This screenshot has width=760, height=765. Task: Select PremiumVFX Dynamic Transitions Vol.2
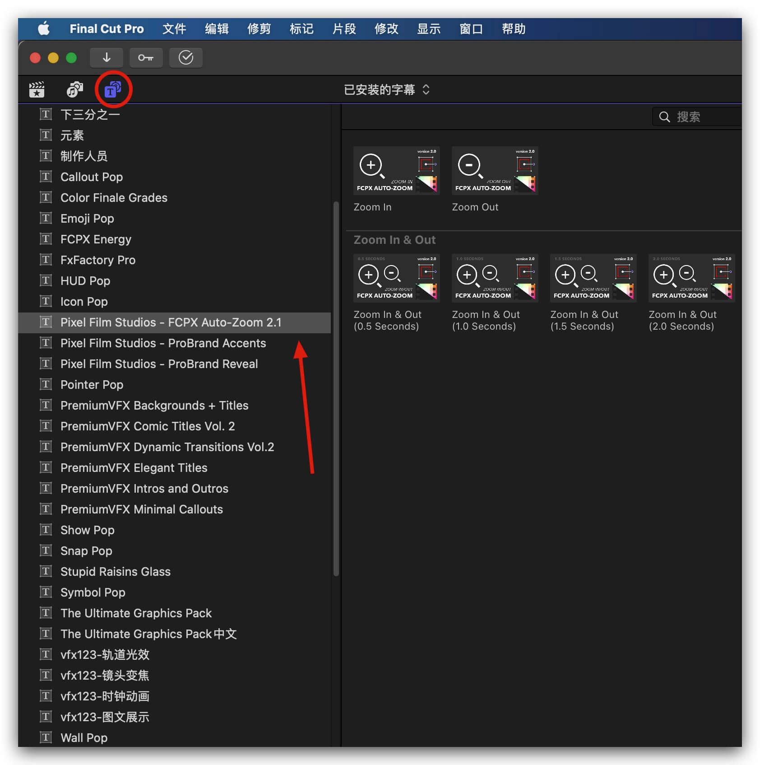pyautogui.click(x=174, y=447)
